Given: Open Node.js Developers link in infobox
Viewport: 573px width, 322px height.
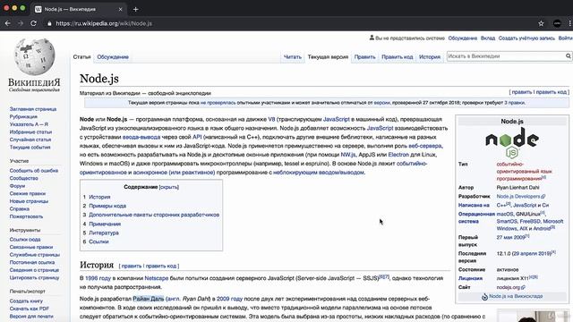Looking at the screenshot, I should 517,197.
